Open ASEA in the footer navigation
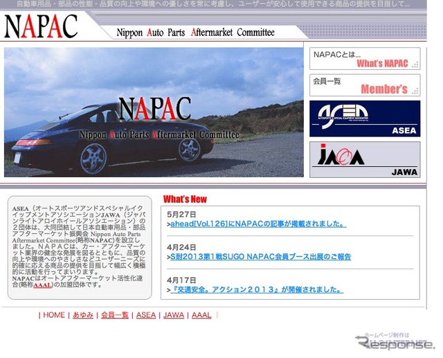Image resolution: width=443 pixels, height=358 pixels. click(146, 315)
